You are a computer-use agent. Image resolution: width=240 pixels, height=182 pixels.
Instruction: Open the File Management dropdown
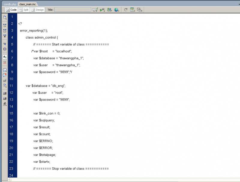click(109, 10)
